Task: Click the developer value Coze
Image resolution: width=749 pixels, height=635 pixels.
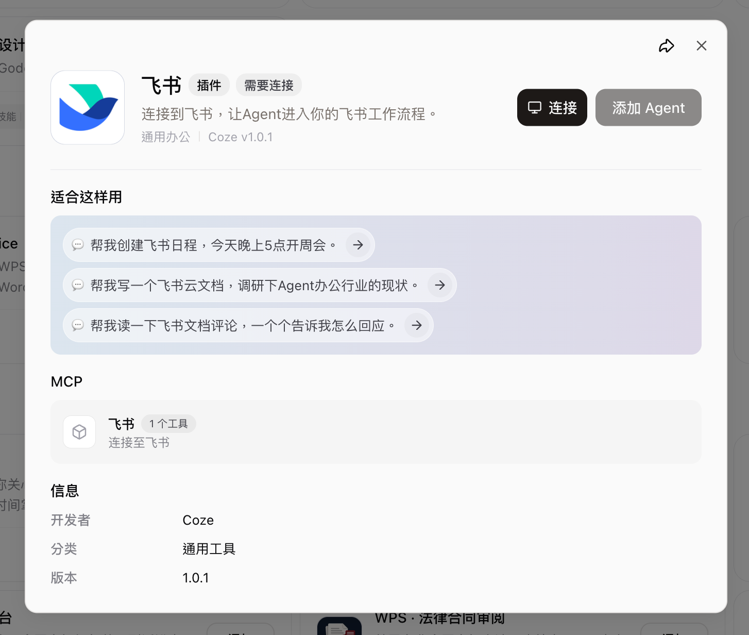Action: coord(198,520)
